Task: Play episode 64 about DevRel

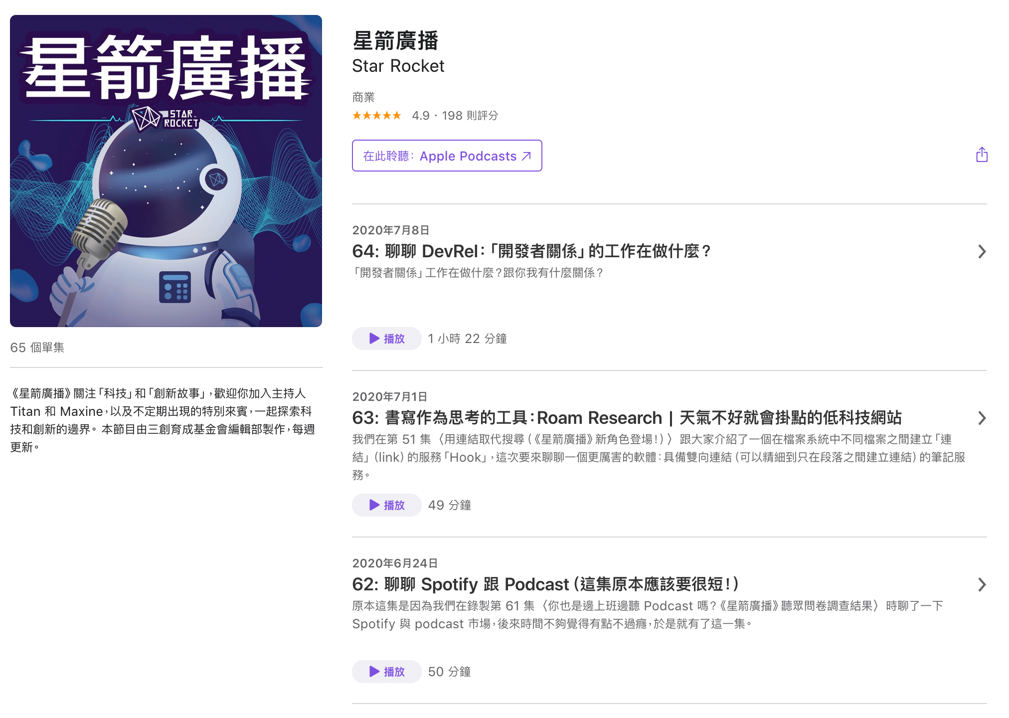Action: 387,339
